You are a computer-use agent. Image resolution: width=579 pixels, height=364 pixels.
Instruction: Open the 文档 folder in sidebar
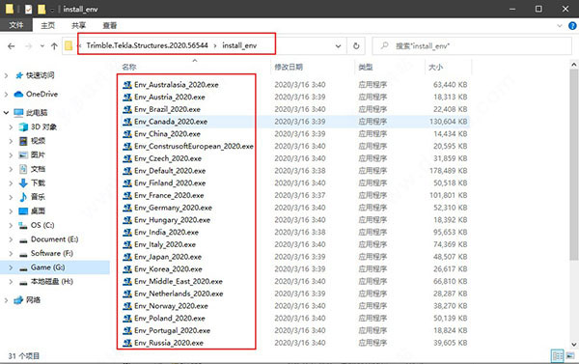pyautogui.click(x=38, y=169)
